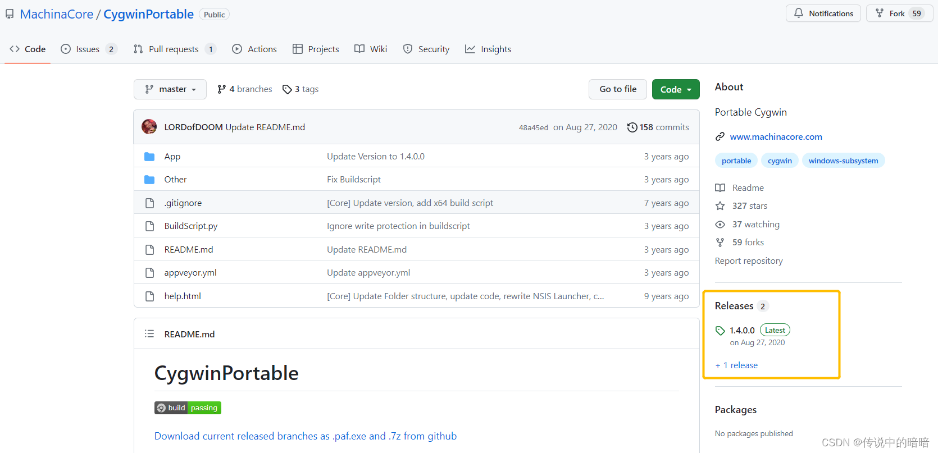Screen dimensions: 938x453
Task: Open the Notifications button
Action: [823, 13]
